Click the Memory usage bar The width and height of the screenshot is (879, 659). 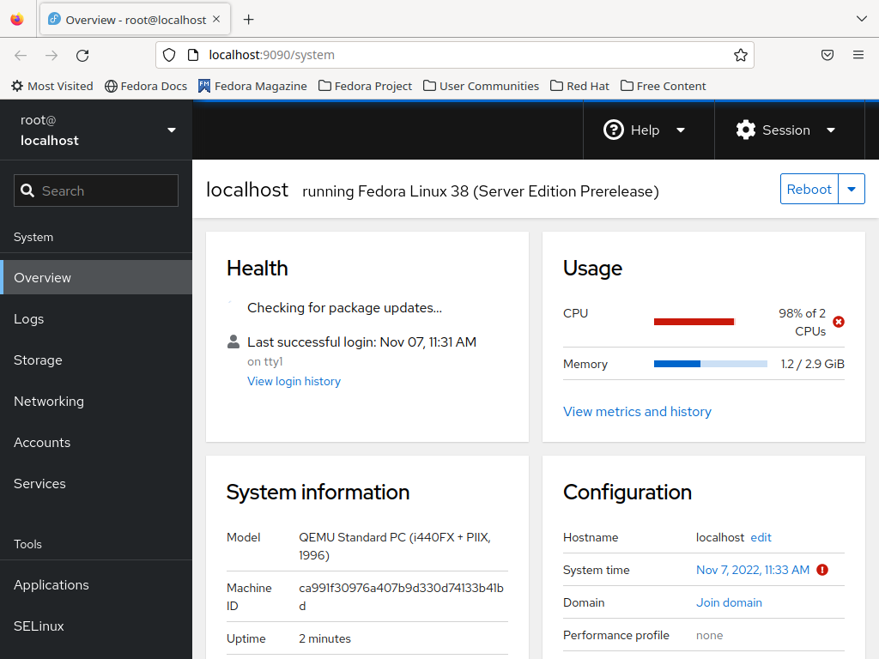[x=710, y=364]
